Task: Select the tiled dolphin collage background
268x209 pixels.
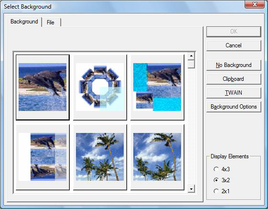Action: [x=43, y=157]
